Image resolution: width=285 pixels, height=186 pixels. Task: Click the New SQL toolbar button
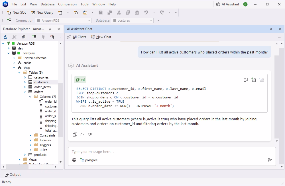[17, 13]
